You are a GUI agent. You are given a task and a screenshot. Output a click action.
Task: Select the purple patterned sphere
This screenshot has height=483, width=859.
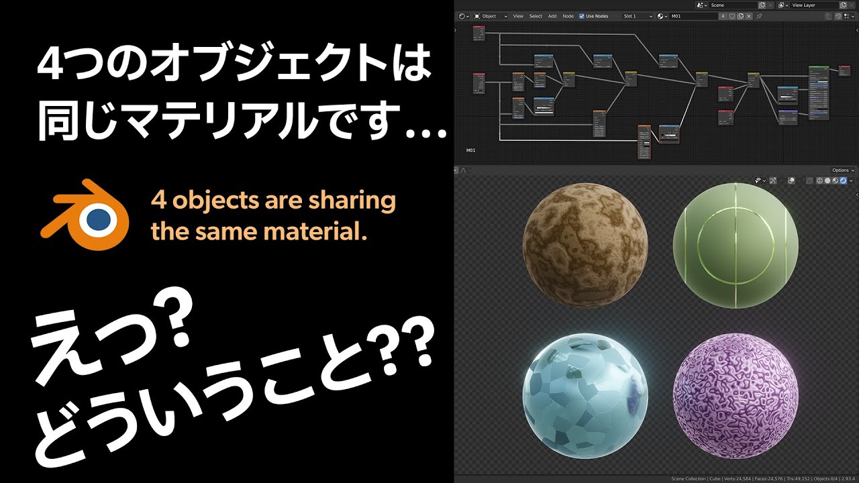click(736, 396)
